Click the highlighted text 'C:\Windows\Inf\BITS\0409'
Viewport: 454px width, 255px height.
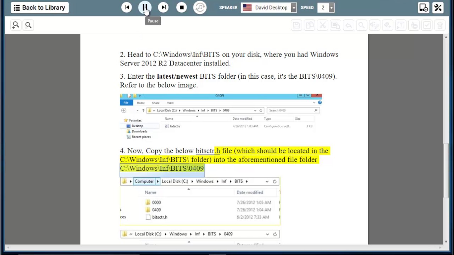click(162, 168)
